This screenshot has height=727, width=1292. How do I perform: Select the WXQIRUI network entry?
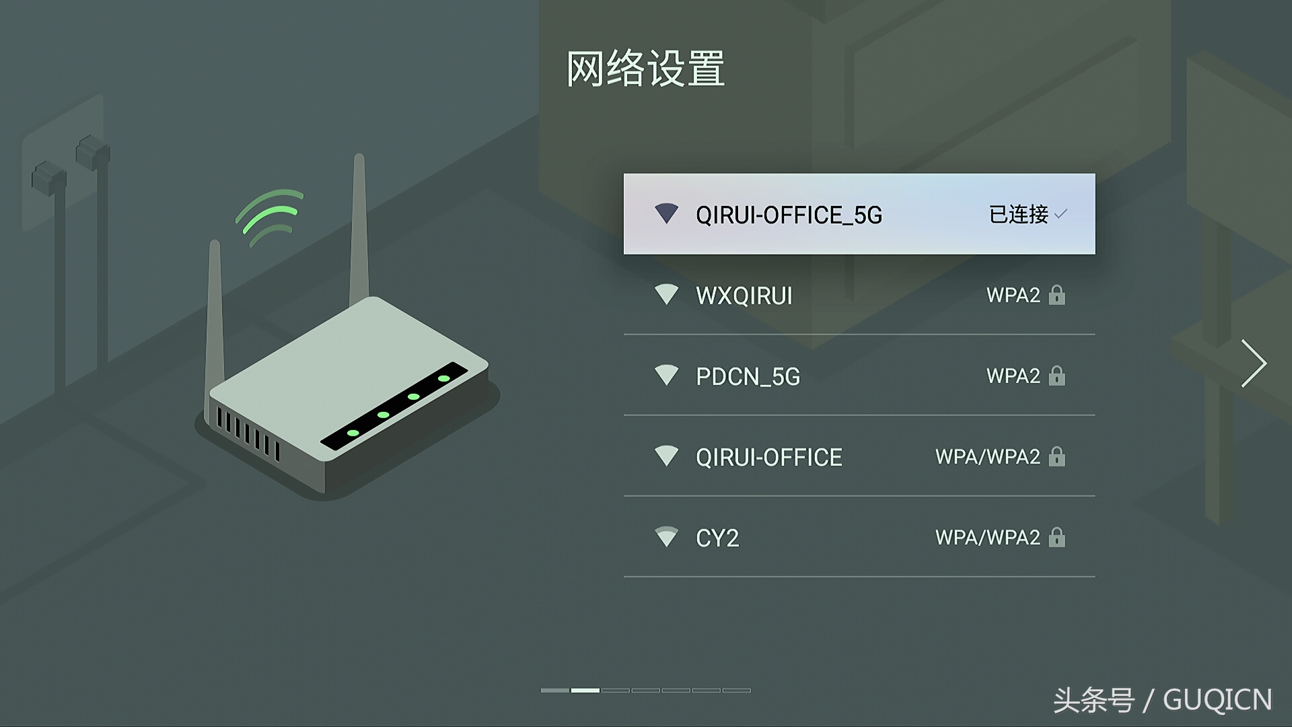click(859, 295)
